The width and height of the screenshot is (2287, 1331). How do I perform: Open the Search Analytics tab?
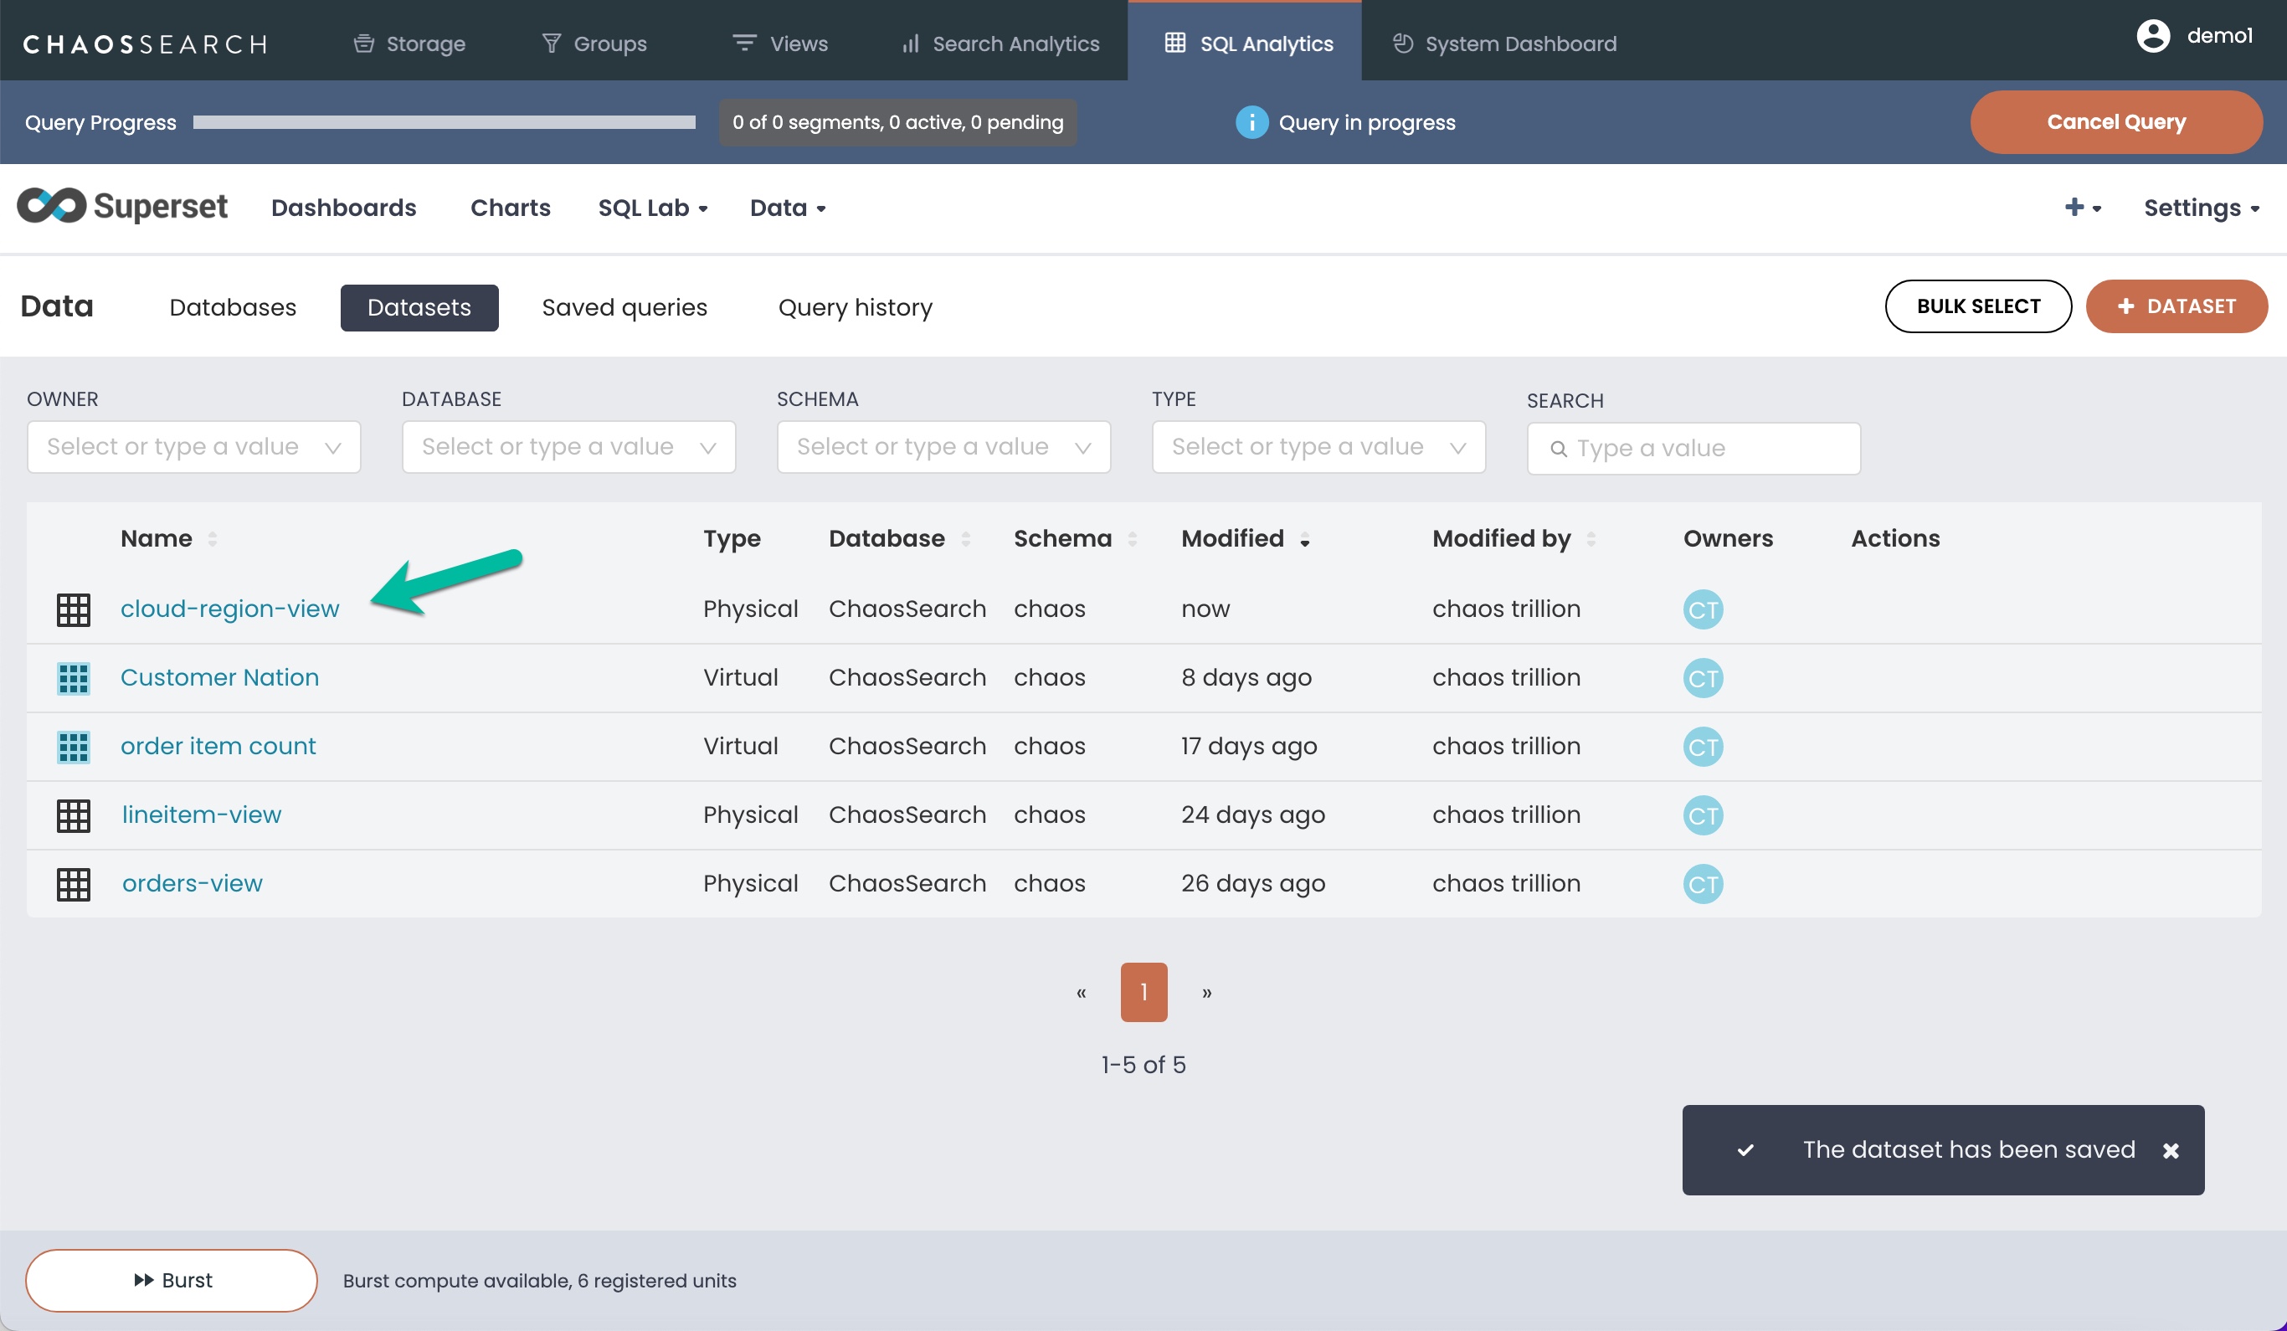(1000, 44)
